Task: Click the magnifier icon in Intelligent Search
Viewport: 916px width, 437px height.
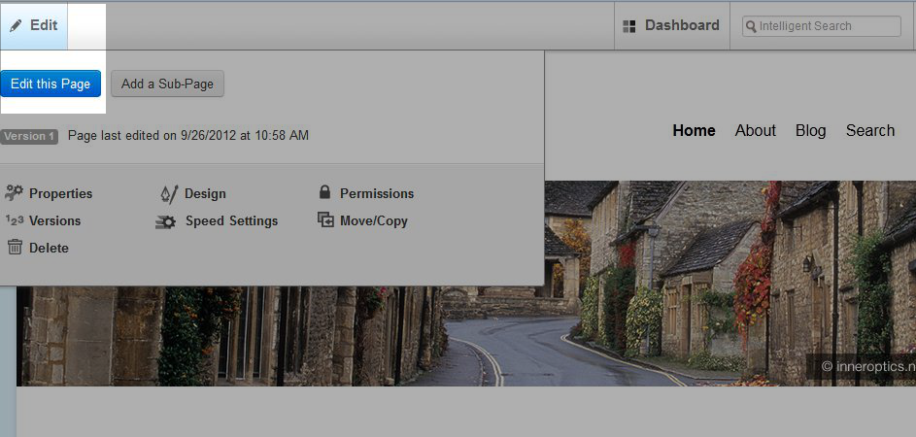Action: [x=751, y=27]
